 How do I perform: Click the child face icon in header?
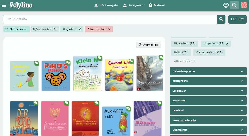tap(226, 5)
